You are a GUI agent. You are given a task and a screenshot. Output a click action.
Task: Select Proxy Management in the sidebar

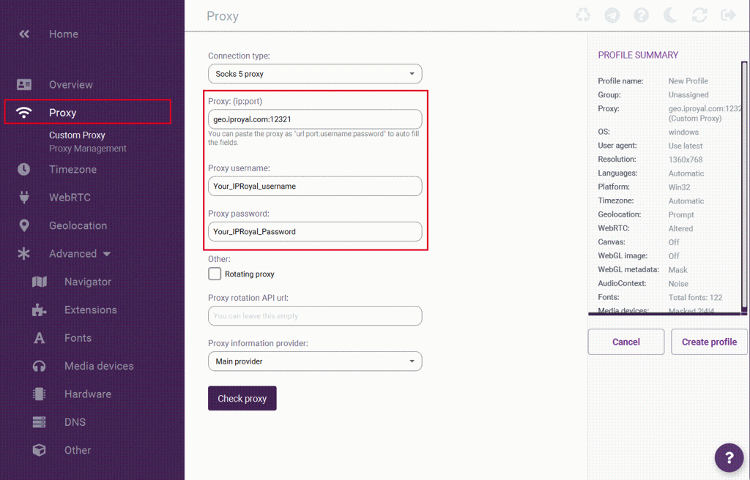click(88, 149)
